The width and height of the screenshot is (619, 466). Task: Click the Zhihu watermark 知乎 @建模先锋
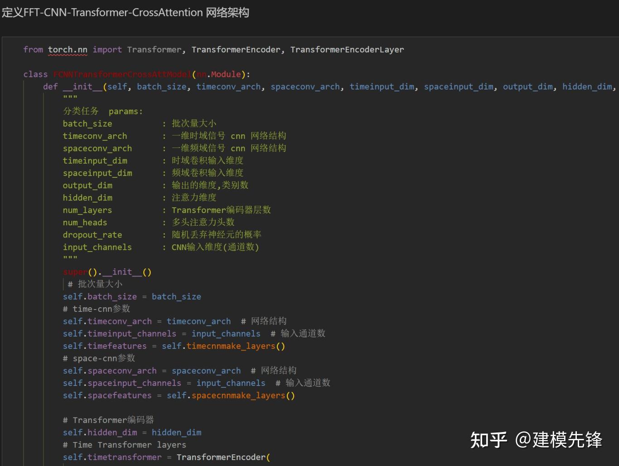point(537,439)
